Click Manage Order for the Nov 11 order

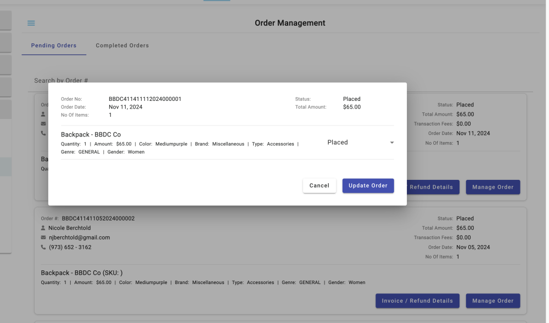pos(492,187)
